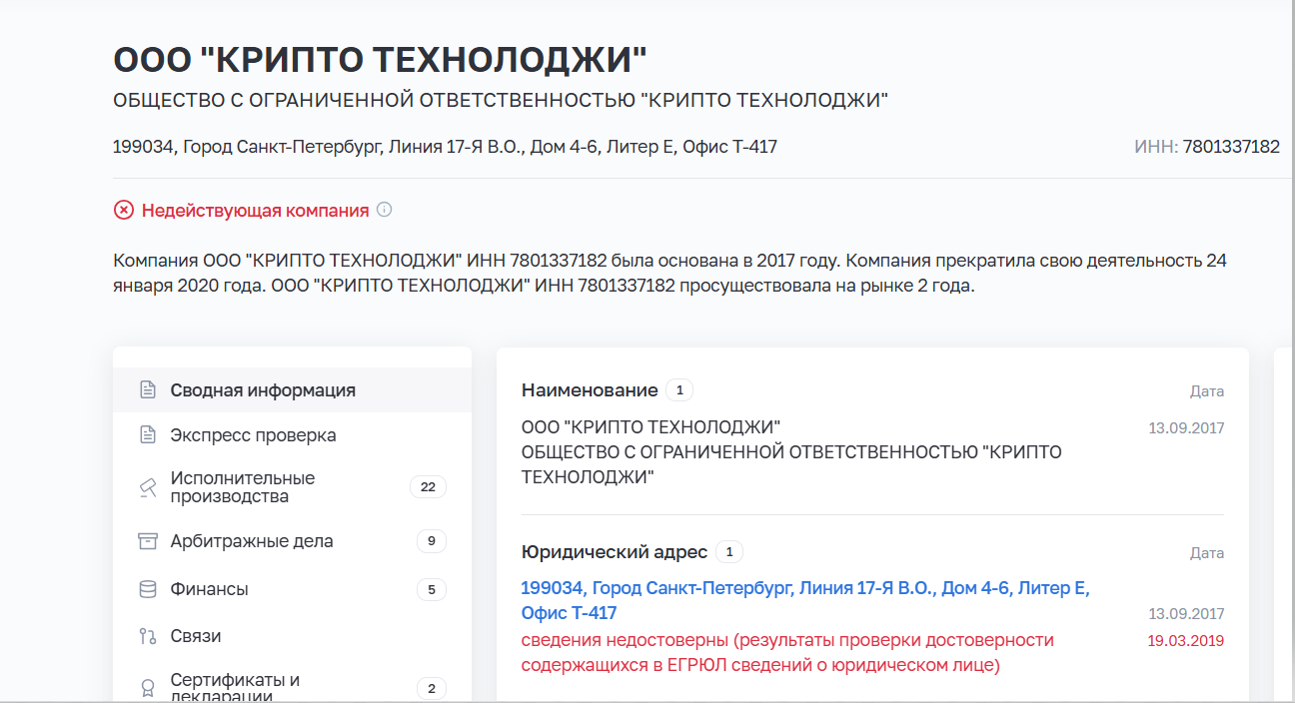The image size is (1295, 703).
Task: Click the red сведения недостоверны notice
Action: tap(787, 652)
